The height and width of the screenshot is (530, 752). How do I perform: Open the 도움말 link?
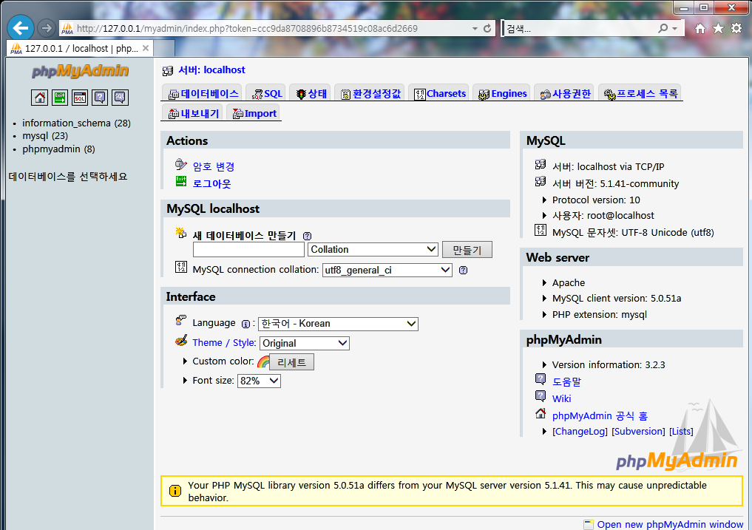566,381
